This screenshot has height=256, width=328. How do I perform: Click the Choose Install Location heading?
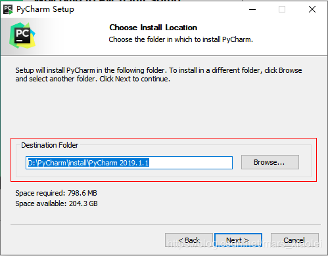[x=153, y=28]
